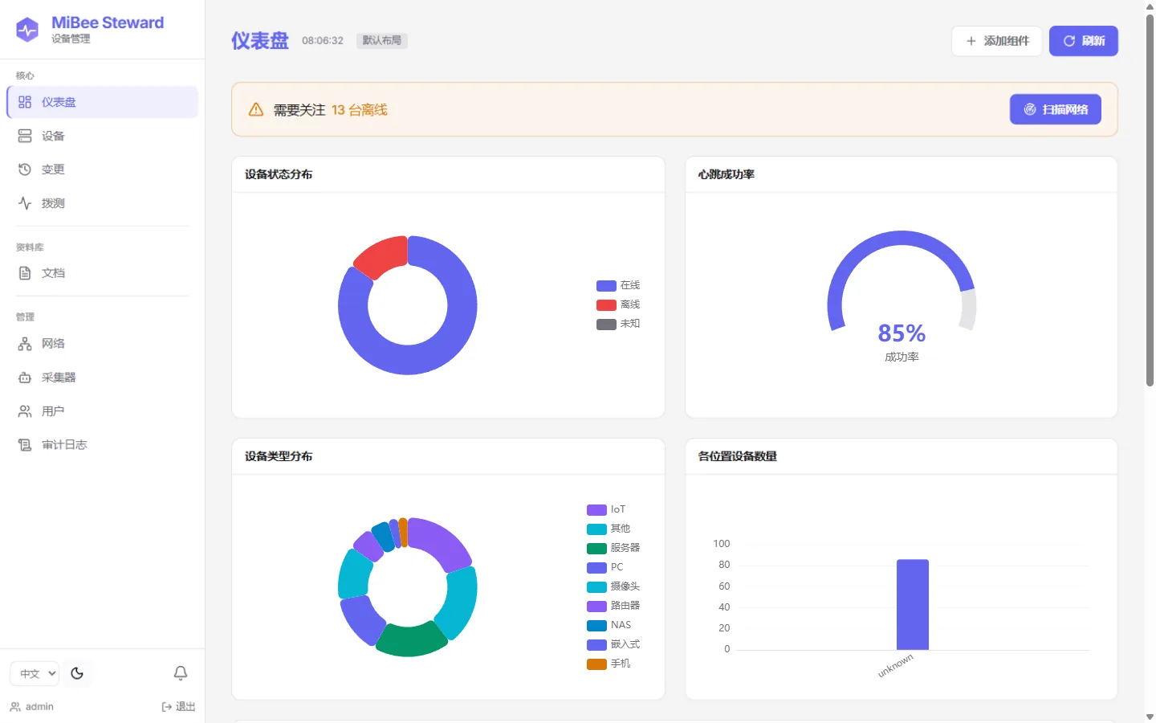Click the 审计日志 log icon in the sidebar
The height and width of the screenshot is (723, 1156).
[x=25, y=445]
